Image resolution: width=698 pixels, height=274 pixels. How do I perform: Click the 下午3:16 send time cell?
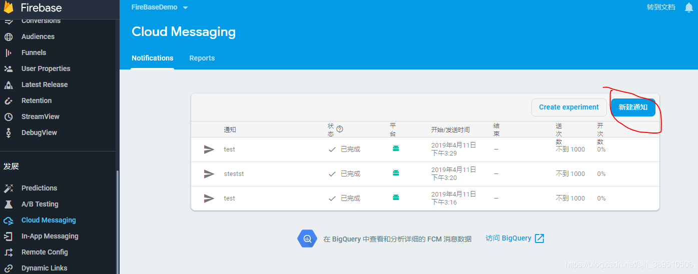454,198
